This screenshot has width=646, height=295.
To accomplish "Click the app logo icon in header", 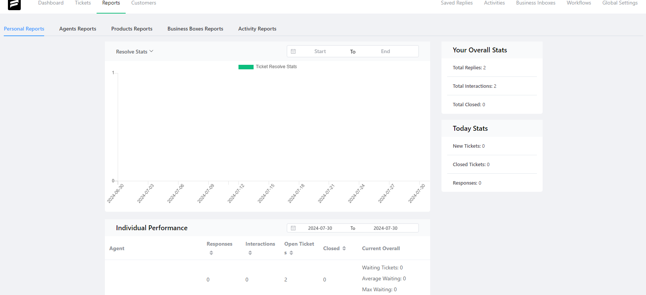I will coord(14,4).
